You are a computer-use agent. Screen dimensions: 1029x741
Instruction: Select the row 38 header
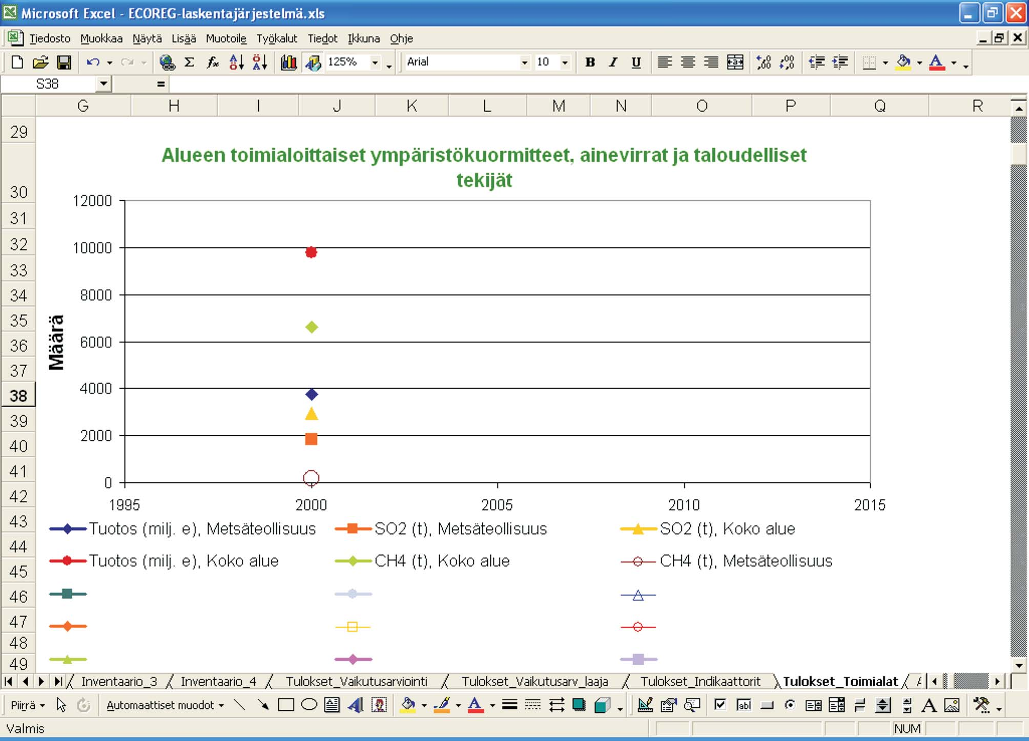(x=18, y=396)
